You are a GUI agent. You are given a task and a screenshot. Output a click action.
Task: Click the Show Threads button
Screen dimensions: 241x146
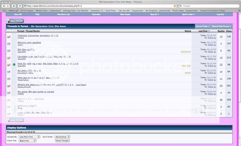tap(62, 140)
